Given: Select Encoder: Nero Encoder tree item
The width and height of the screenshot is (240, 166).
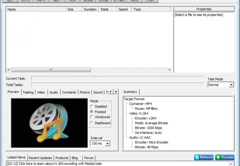Looking at the screenshot, I should coord(152,142).
